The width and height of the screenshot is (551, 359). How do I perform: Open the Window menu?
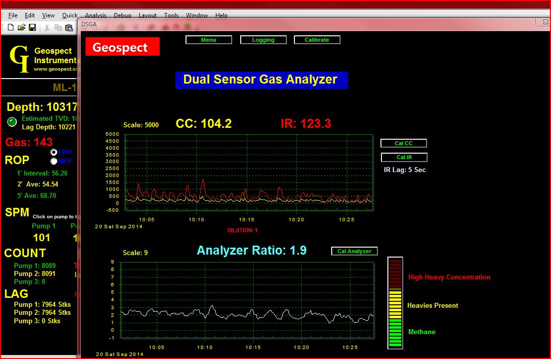(197, 15)
